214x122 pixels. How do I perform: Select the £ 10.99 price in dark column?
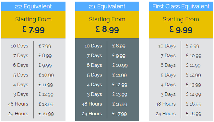(x=120, y=65)
